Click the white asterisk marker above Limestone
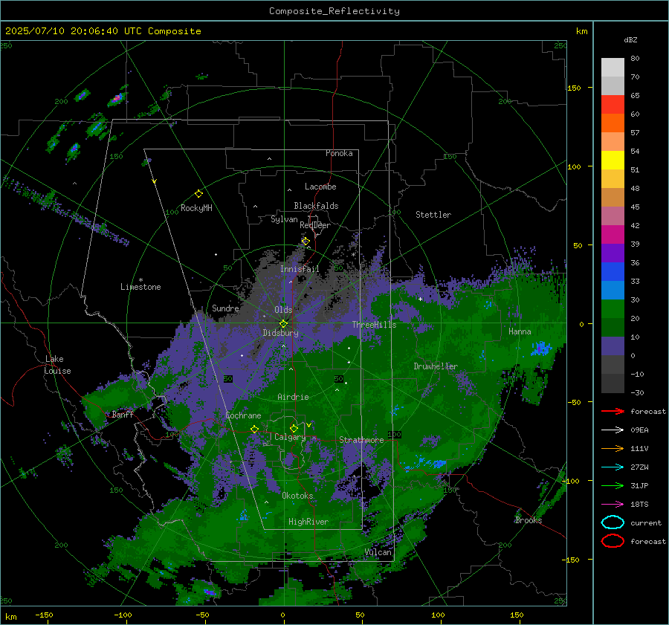Screen dimensions: 669x625 click(x=140, y=280)
